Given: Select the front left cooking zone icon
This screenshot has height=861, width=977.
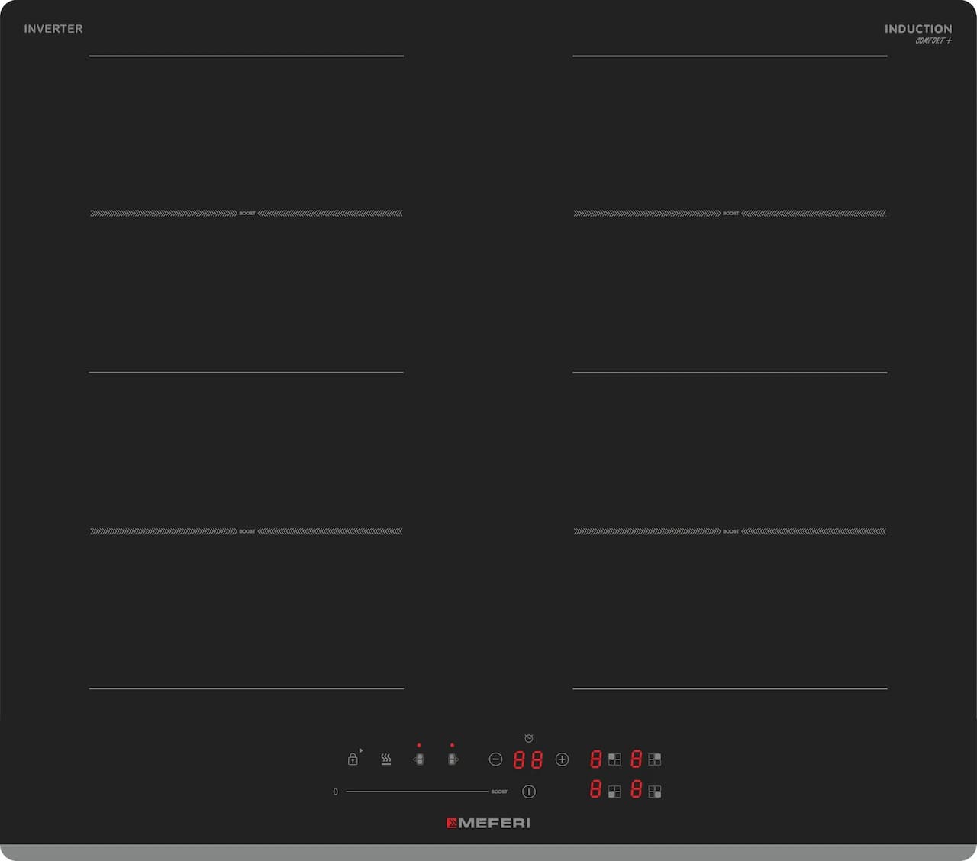Looking at the screenshot, I should tap(614, 792).
